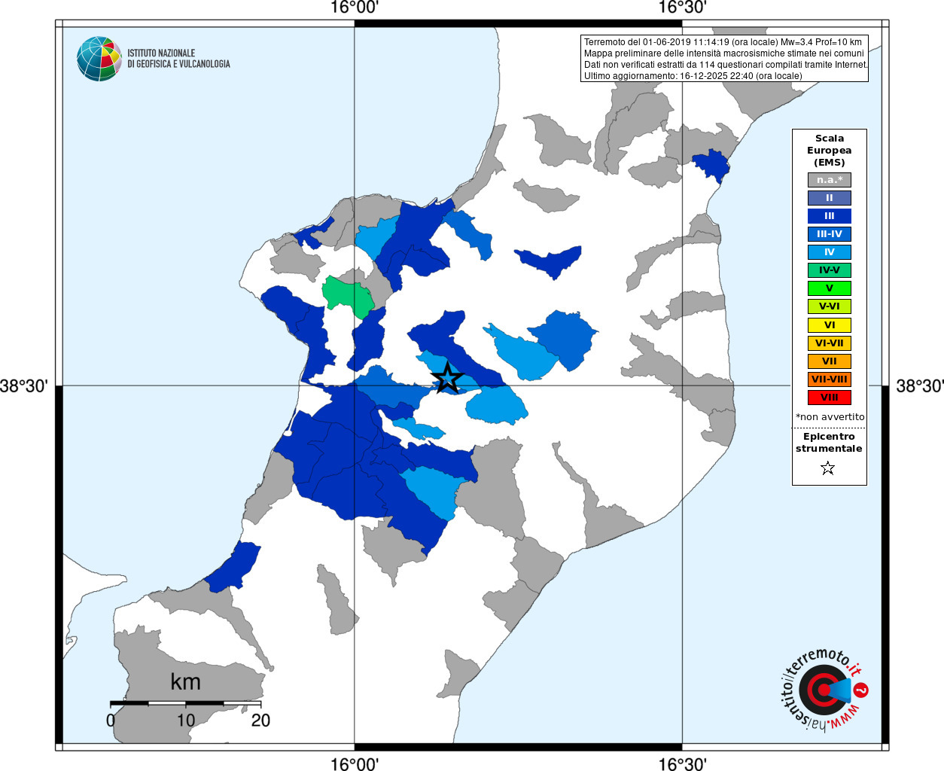The image size is (944, 771).
Task: Click the epicenter star on the map
Action: coord(447,377)
